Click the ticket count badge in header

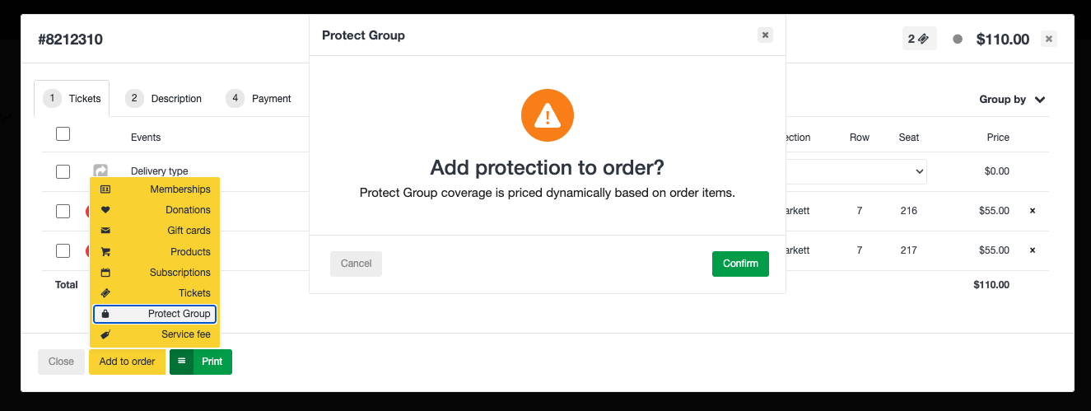[x=919, y=39]
